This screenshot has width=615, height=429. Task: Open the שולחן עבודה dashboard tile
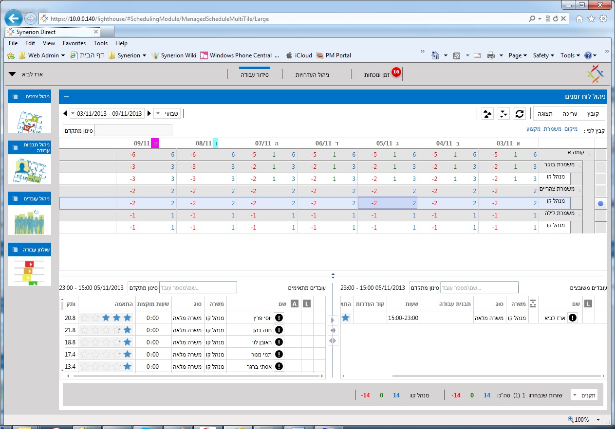tap(29, 271)
